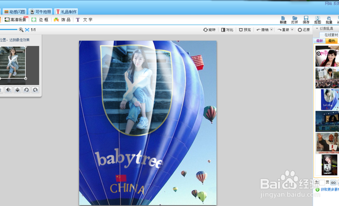Click the page number input field

[322, 182]
